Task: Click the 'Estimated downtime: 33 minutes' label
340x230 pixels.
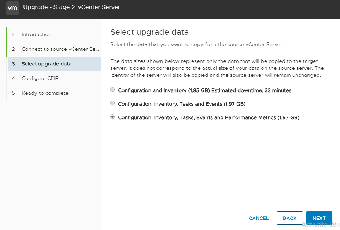Action: pyautogui.click(x=251, y=90)
